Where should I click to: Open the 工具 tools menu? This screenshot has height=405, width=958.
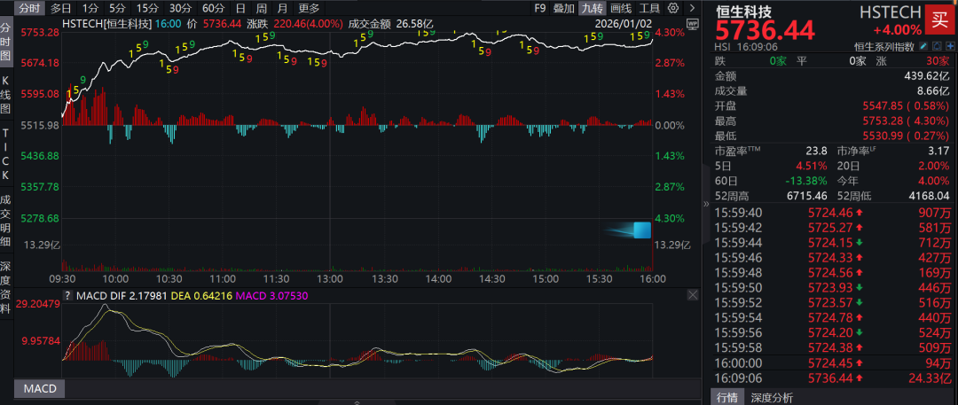648,8
